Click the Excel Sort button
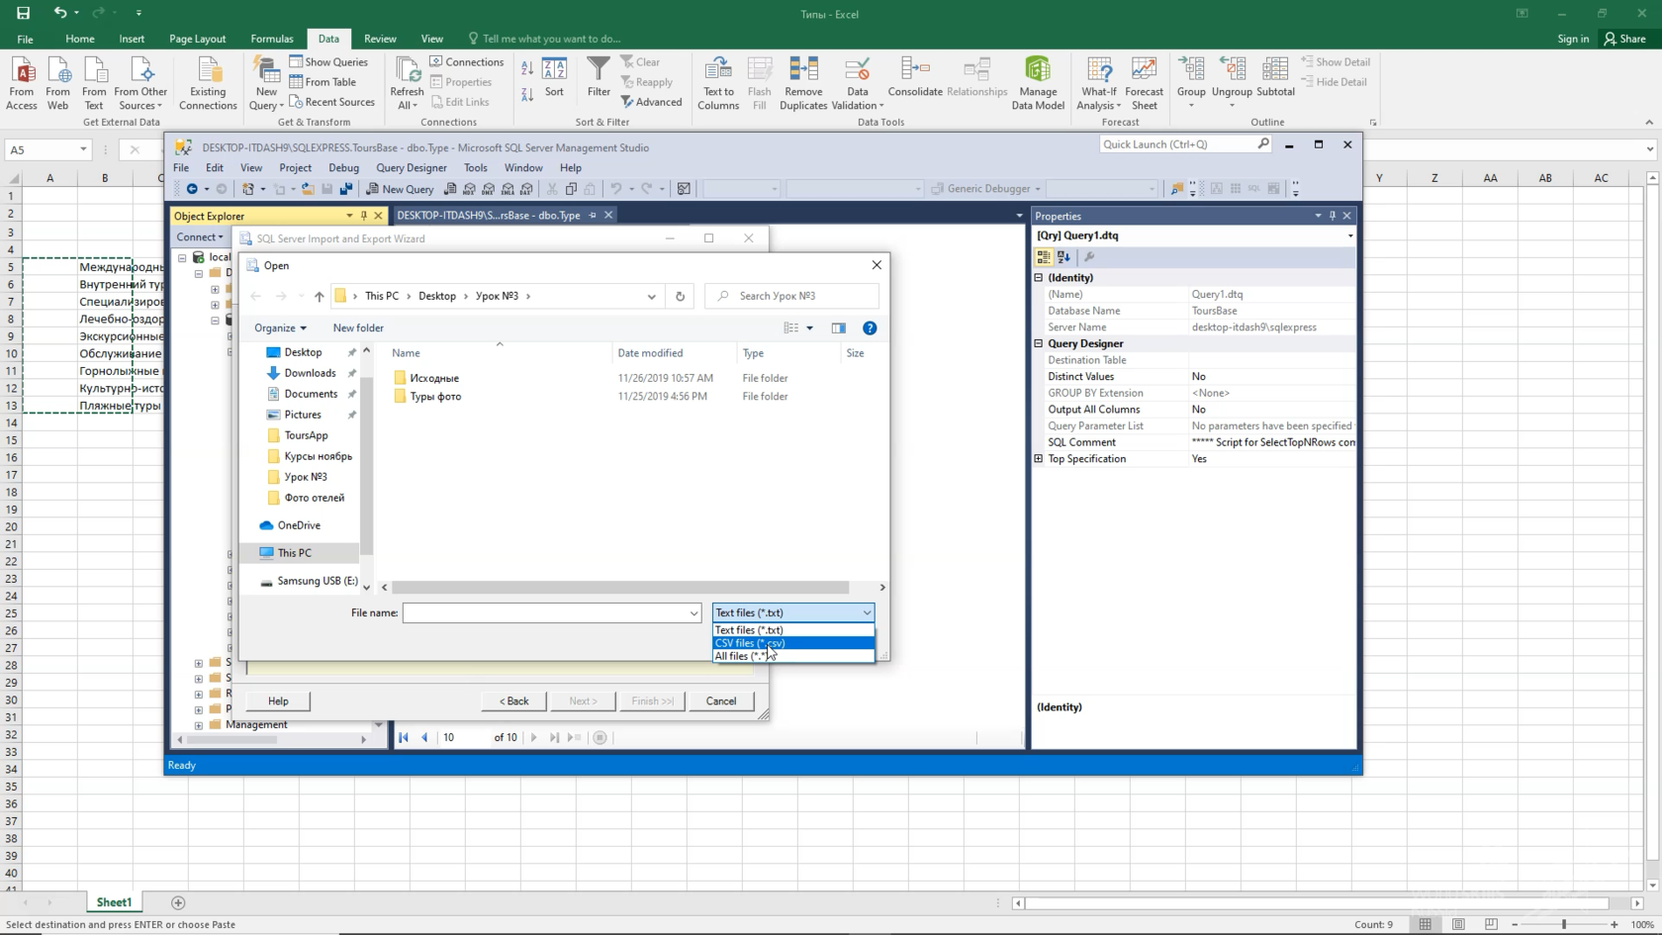 click(x=554, y=77)
